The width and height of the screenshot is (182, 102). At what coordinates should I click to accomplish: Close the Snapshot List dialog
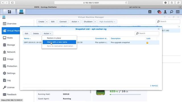click(159, 29)
